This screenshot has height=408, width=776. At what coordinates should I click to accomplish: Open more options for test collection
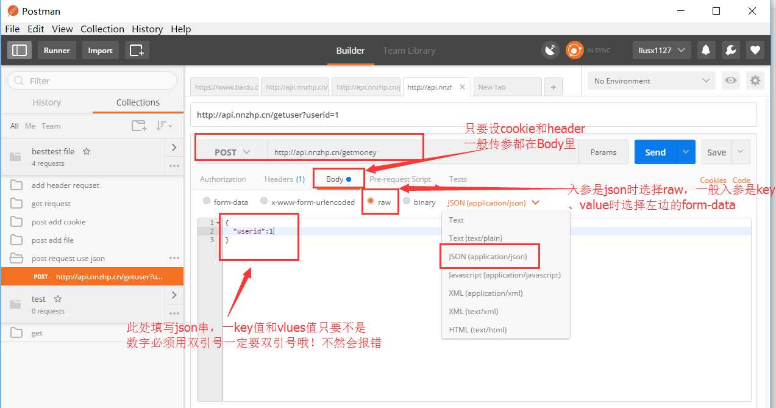click(x=174, y=313)
